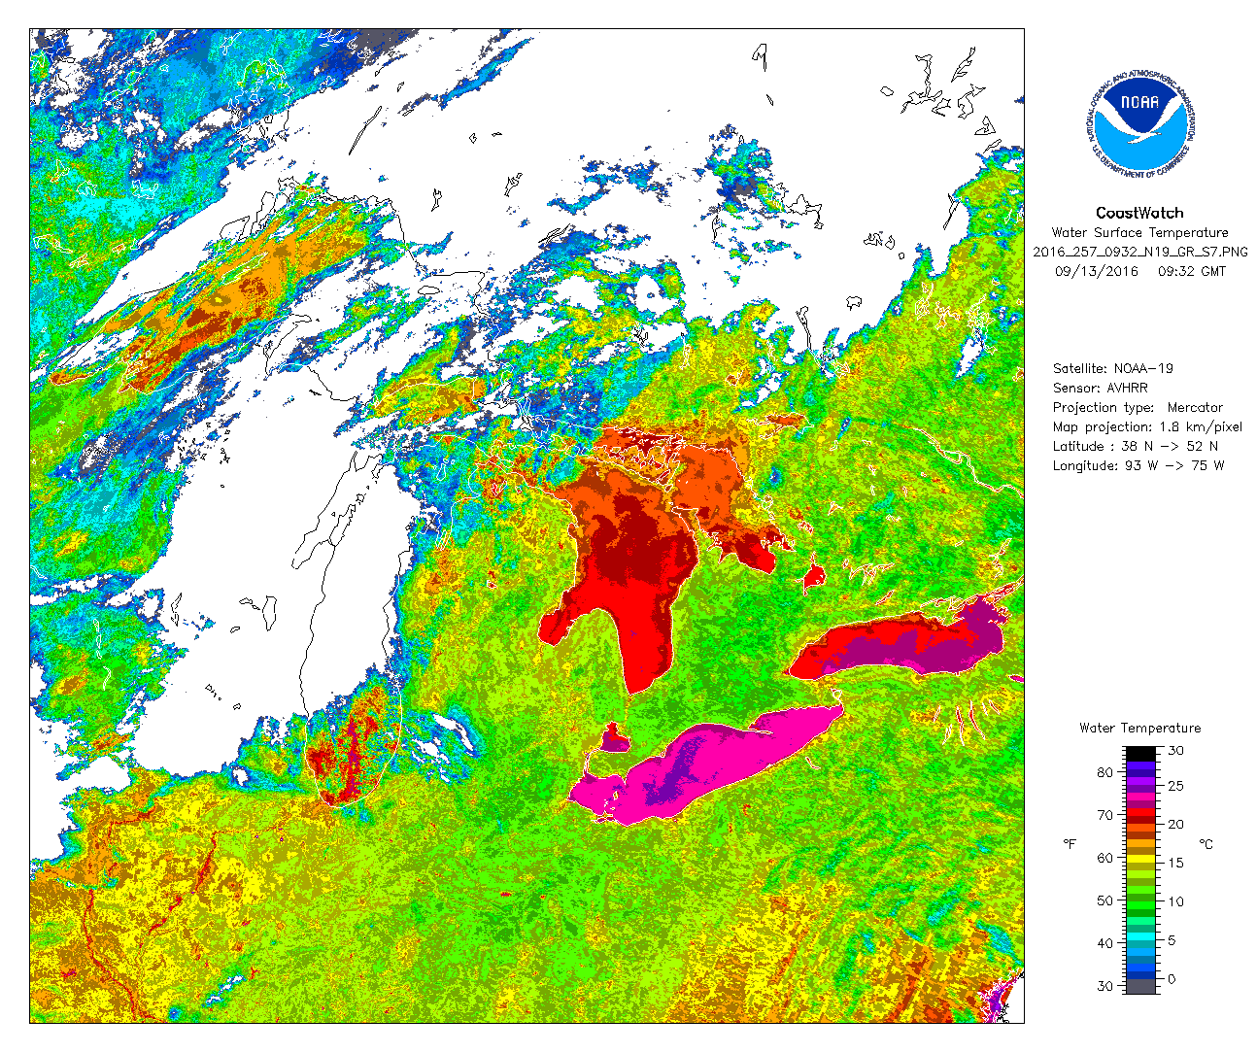
Task: Click the 0 °C scale label
Action: coord(1172,979)
